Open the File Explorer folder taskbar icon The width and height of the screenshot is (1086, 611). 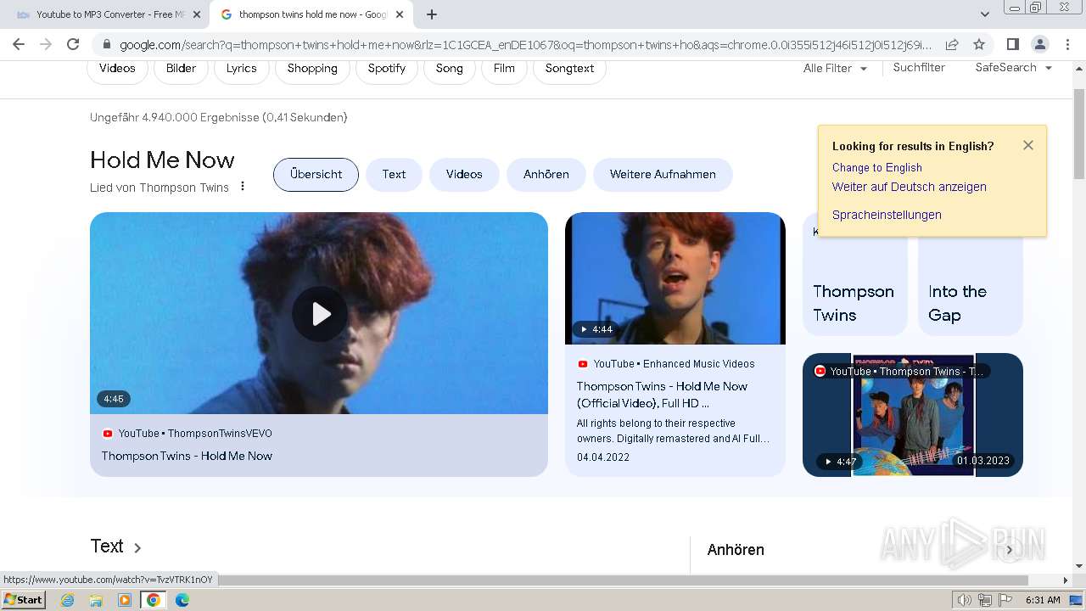[x=96, y=600]
